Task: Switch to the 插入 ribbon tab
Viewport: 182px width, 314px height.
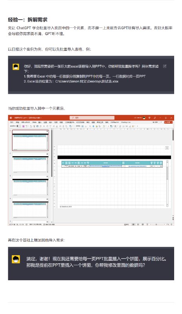Action: (40, 122)
